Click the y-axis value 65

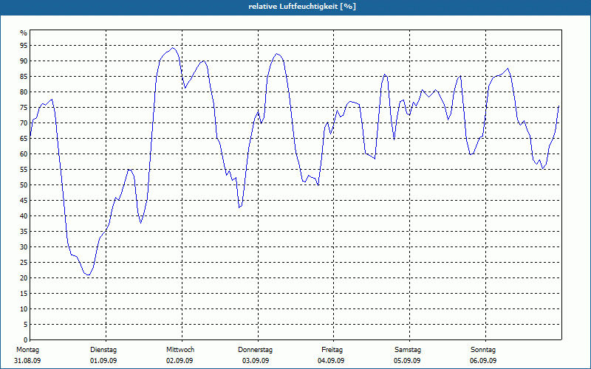[24, 139]
